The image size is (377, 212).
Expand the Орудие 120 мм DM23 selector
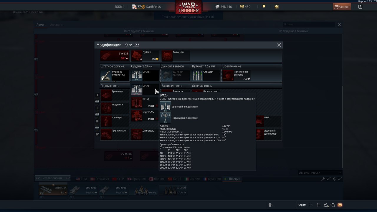[145, 75]
